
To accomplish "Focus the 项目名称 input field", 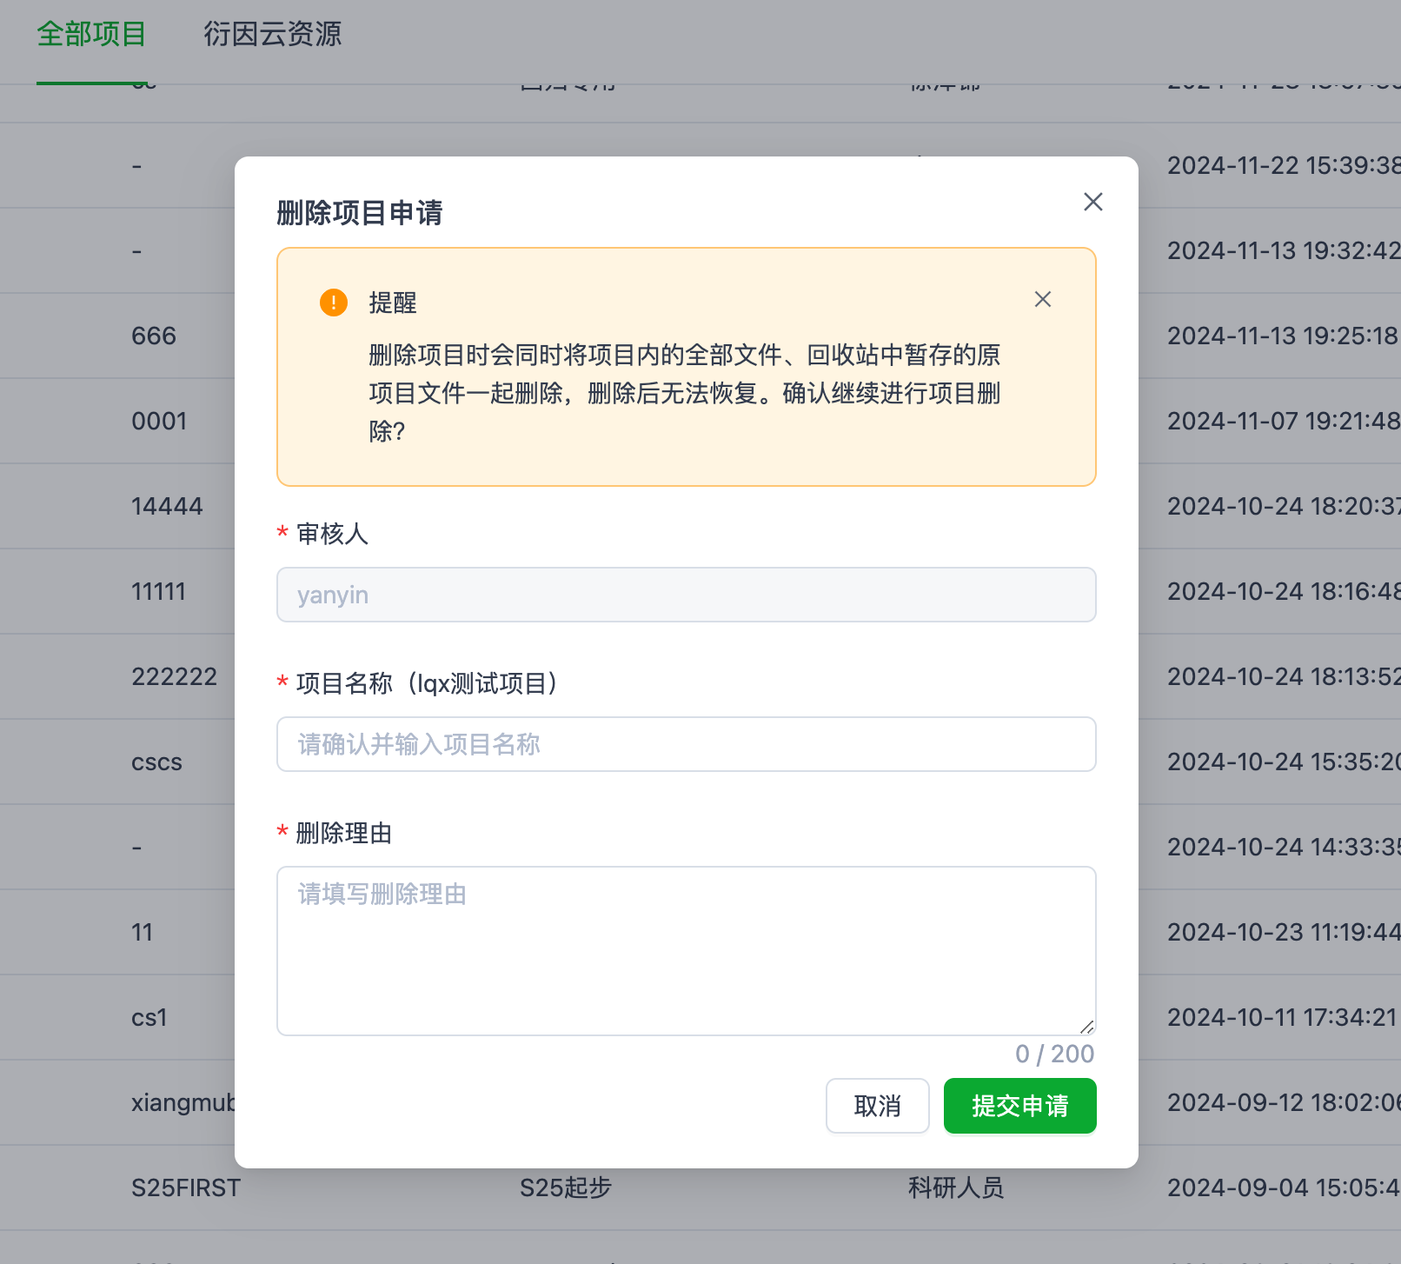I will [x=686, y=744].
